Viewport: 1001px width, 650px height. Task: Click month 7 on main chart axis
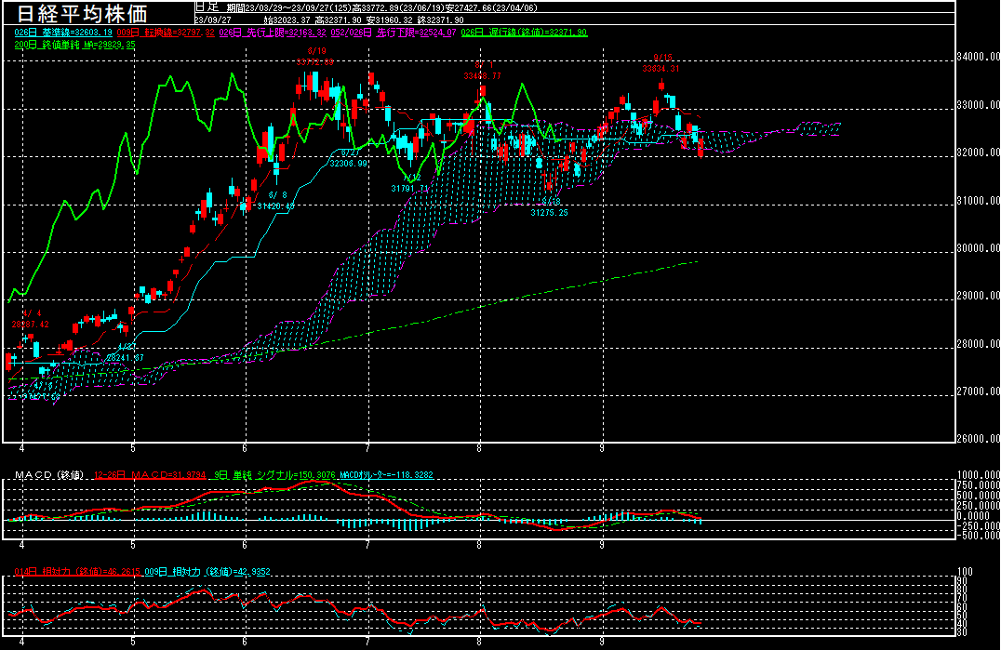click(368, 448)
